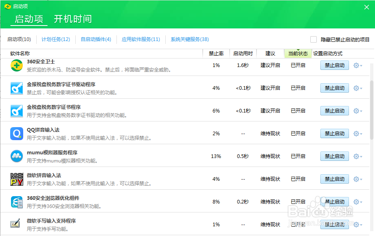Viewport: 375px width, 236px height.
Task: Switch to the 开机时间 main tab
Action: click(73, 19)
